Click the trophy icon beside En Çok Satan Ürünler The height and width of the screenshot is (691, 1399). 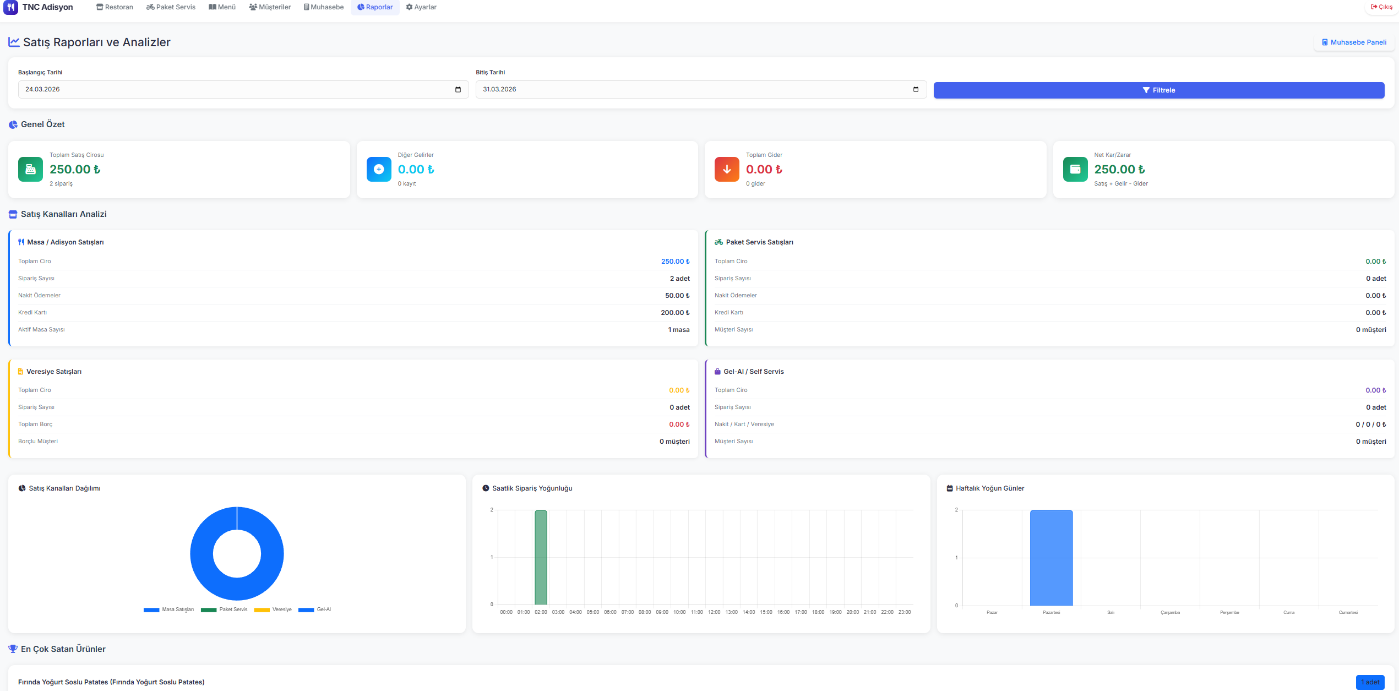click(13, 649)
